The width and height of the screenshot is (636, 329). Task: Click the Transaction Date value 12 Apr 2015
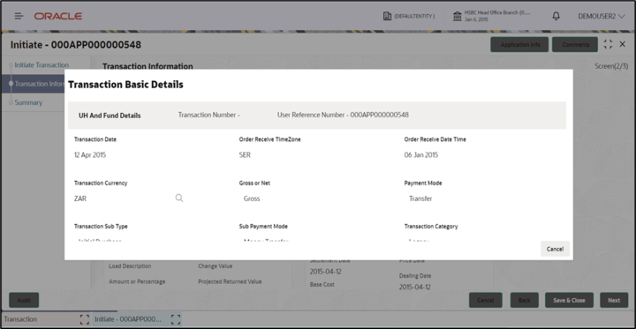coord(90,154)
